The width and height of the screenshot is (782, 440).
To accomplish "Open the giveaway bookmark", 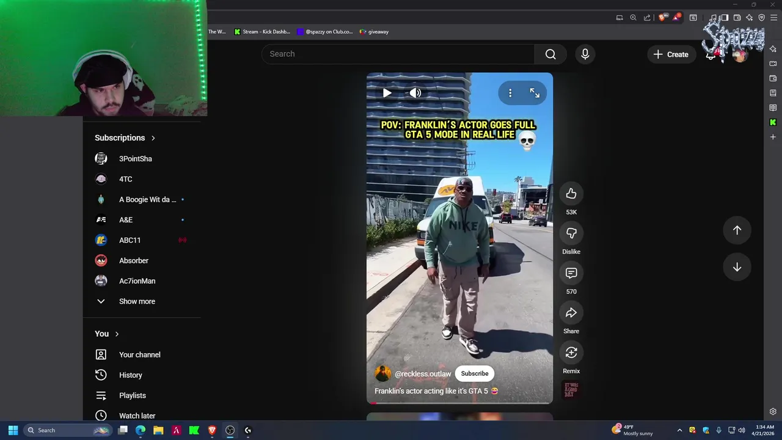I will click(374, 32).
